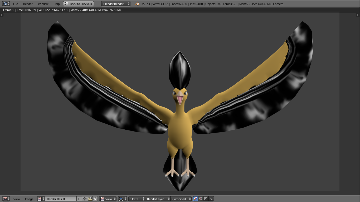
Task: Click the Time:00:02.69 render time text
Action: [26, 10]
